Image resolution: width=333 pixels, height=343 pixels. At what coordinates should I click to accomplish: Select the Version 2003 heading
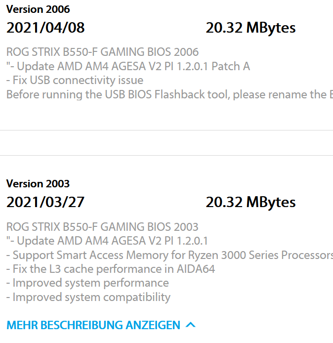tap(38, 183)
